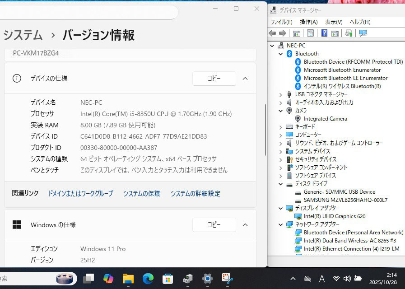Select Intel(R) UHD Graphics 620 adapter
Viewport: 405px width, 289px height.
click(x=334, y=216)
